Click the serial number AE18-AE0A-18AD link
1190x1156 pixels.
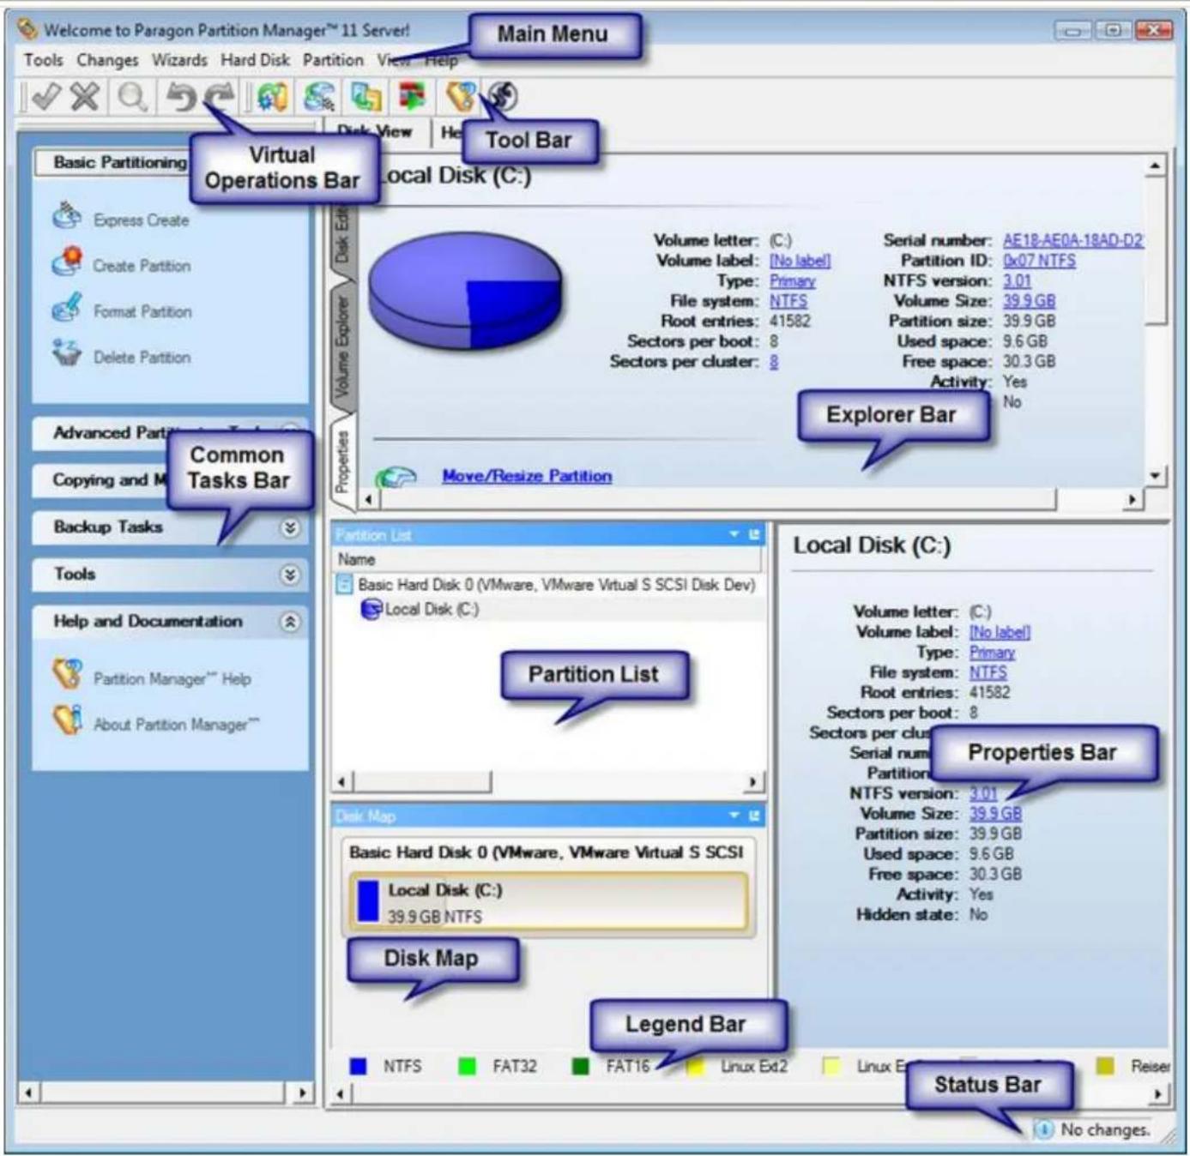pyautogui.click(x=1072, y=241)
